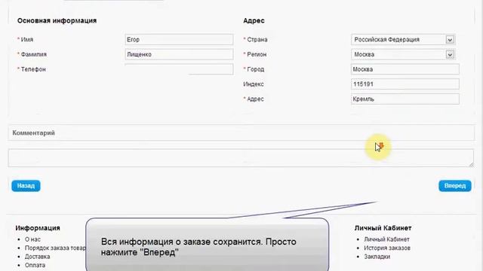Click the Информация footer heading
The image size is (483, 271).
pyautogui.click(x=38, y=228)
